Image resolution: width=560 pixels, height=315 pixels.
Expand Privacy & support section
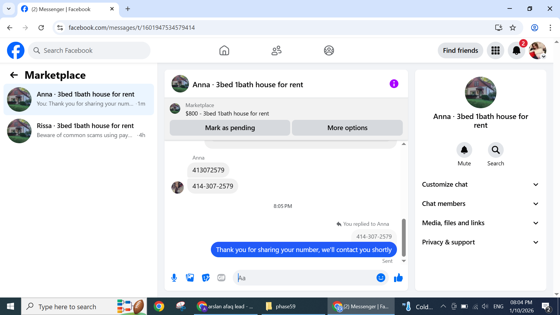point(480,242)
